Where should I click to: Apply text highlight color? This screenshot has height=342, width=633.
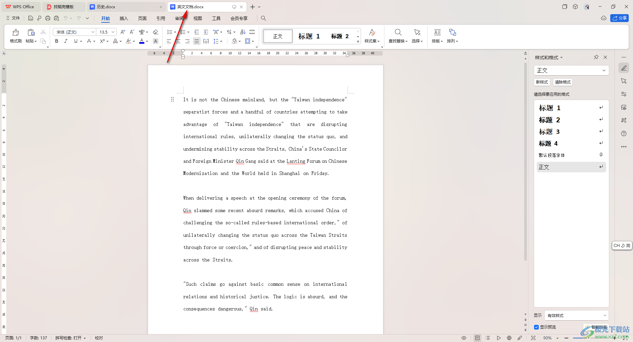[x=129, y=41]
